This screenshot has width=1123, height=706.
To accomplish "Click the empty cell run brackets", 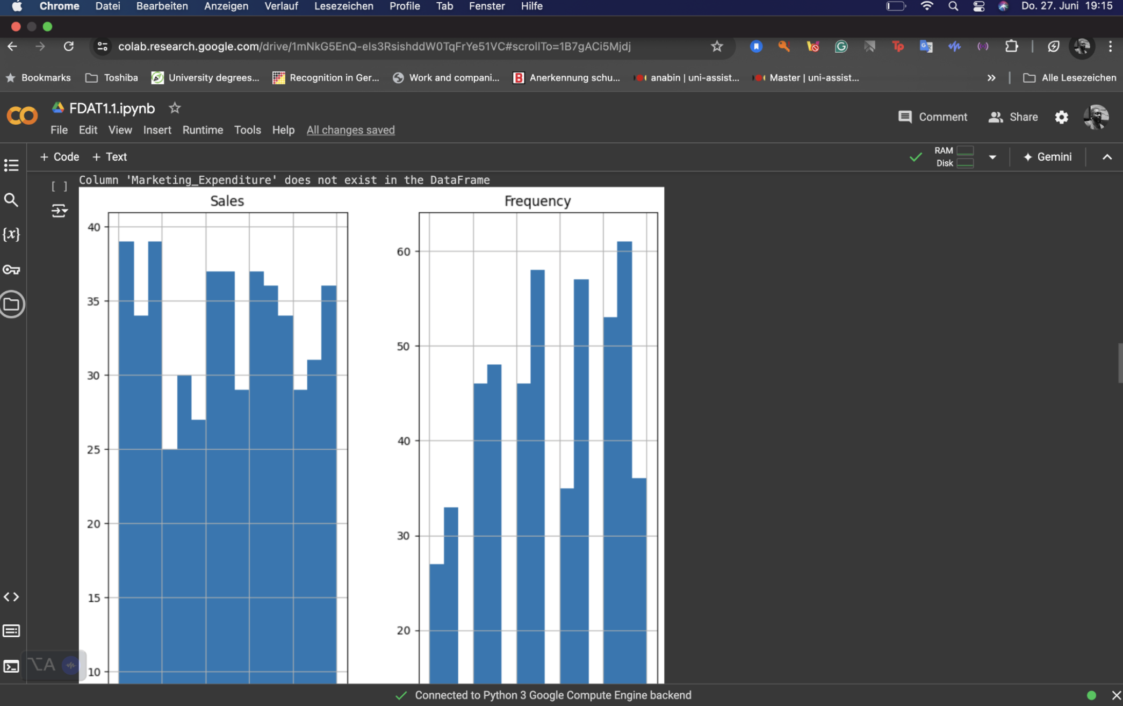I will (59, 186).
